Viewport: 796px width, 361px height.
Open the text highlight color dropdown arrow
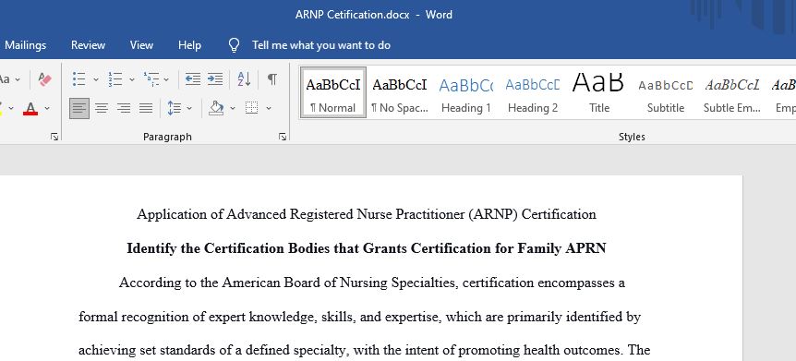pos(11,108)
